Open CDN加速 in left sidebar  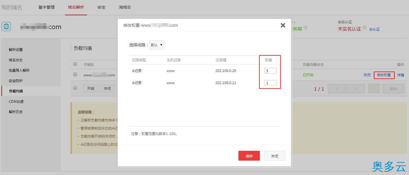click(16, 101)
